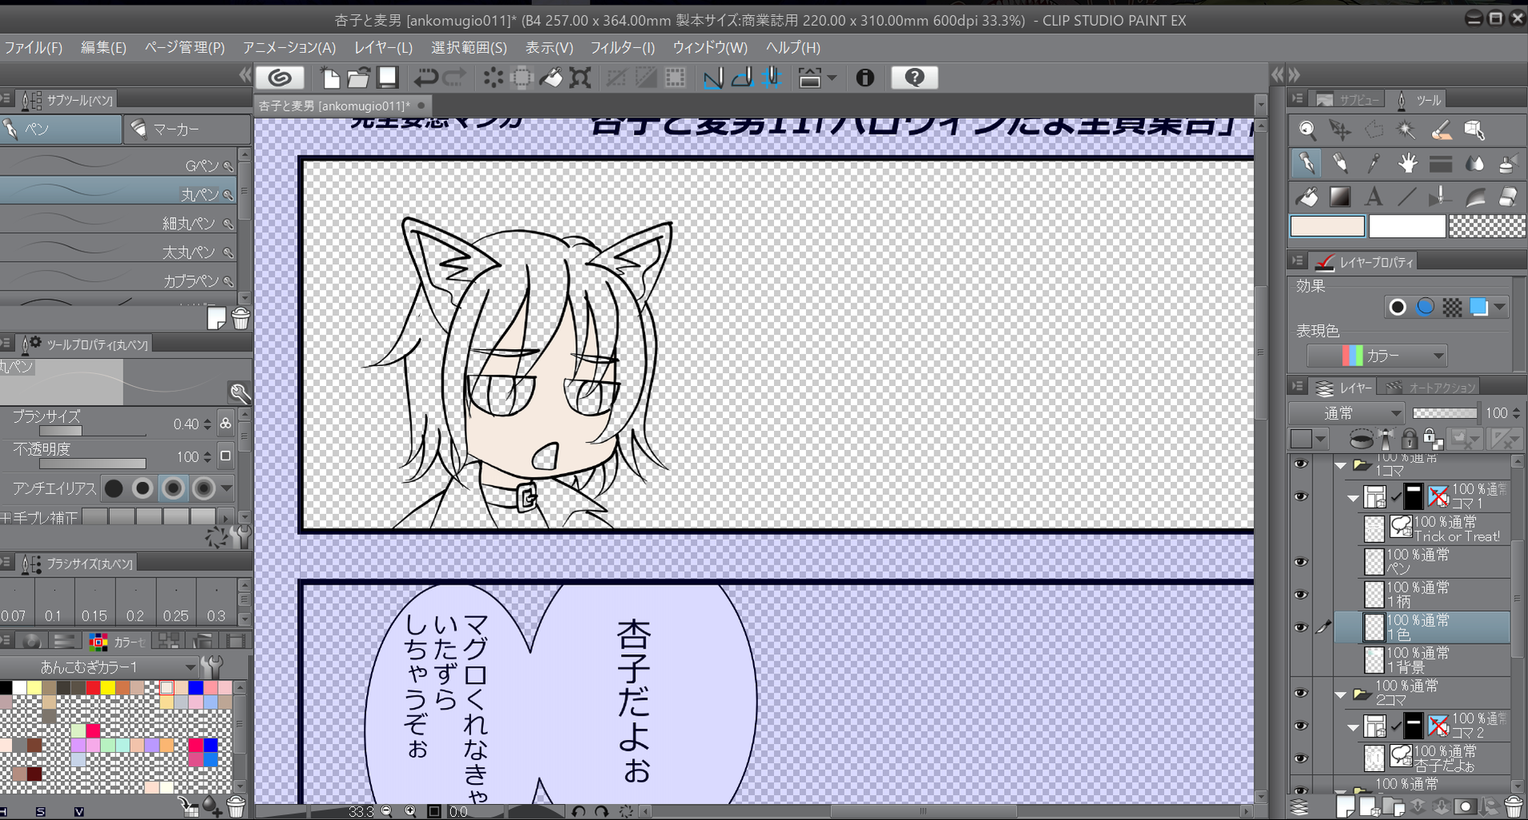Image resolution: width=1528 pixels, height=820 pixels.
Task: Open a file using folder icon
Action: click(358, 78)
